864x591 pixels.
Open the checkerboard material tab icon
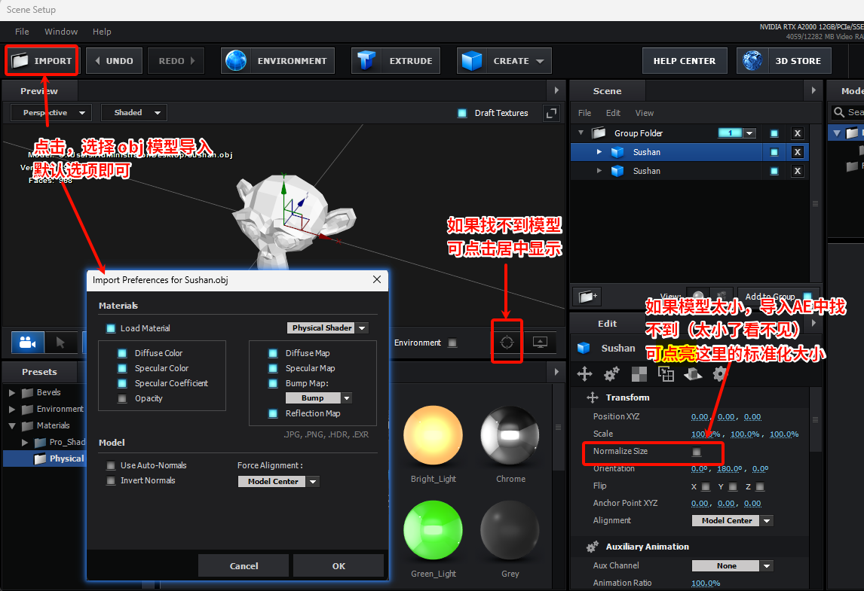pyautogui.click(x=639, y=375)
